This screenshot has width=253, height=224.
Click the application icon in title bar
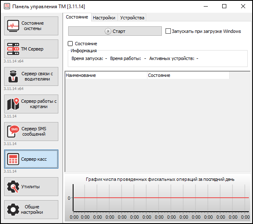click(x=6, y=6)
